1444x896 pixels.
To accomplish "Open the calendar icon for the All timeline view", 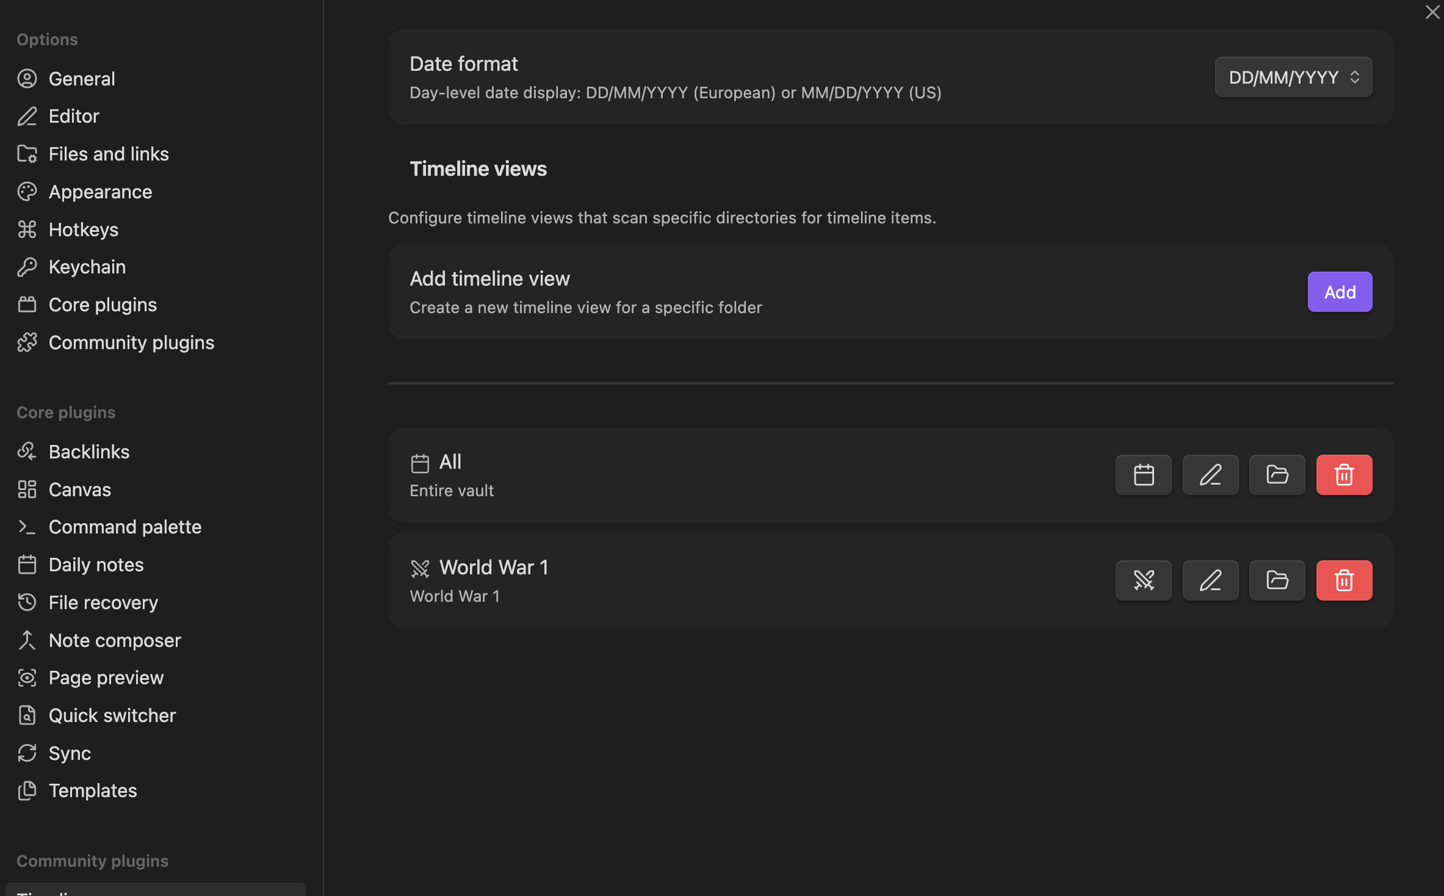I will pyautogui.click(x=1143, y=475).
